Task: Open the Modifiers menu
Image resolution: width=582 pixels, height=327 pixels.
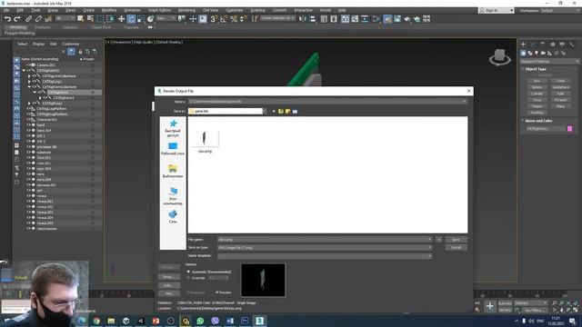Action: (109, 10)
